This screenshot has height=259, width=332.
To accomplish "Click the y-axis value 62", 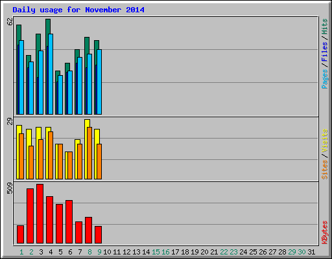I will [10, 21].
